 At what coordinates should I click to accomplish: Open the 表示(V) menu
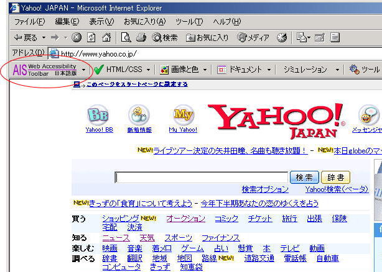point(101,22)
